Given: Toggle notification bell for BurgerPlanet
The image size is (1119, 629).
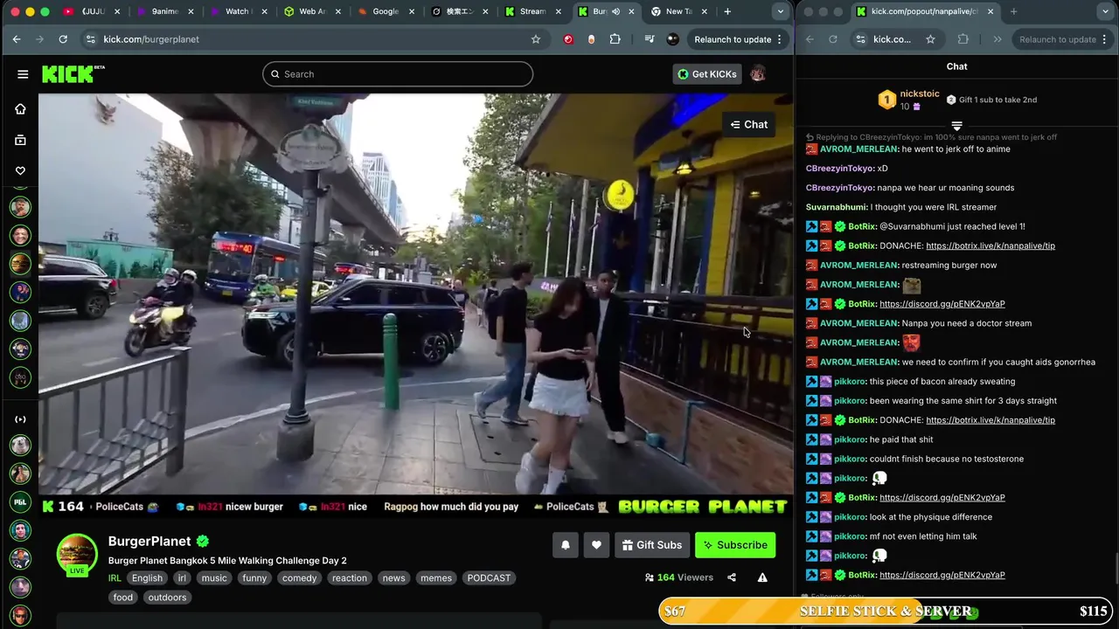Looking at the screenshot, I should pos(566,545).
